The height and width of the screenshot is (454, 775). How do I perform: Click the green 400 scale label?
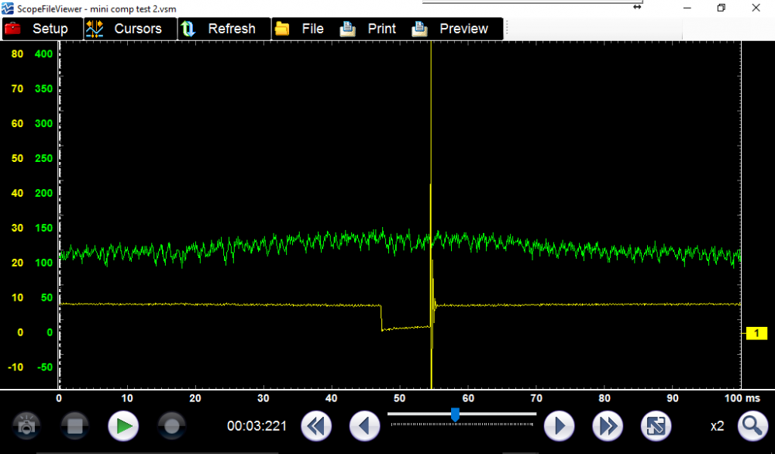[x=43, y=54]
